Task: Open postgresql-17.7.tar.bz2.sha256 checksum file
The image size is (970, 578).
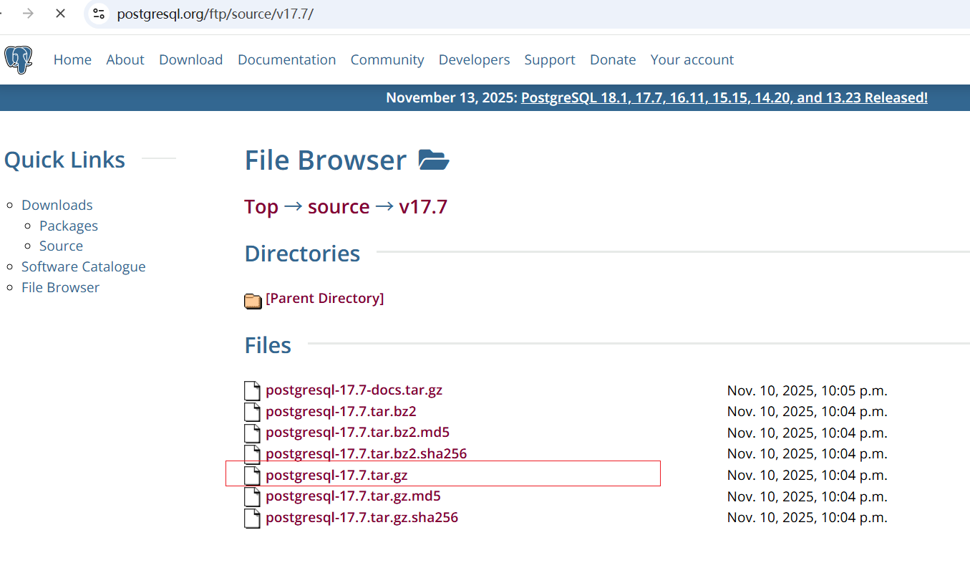Action: tap(366, 453)
